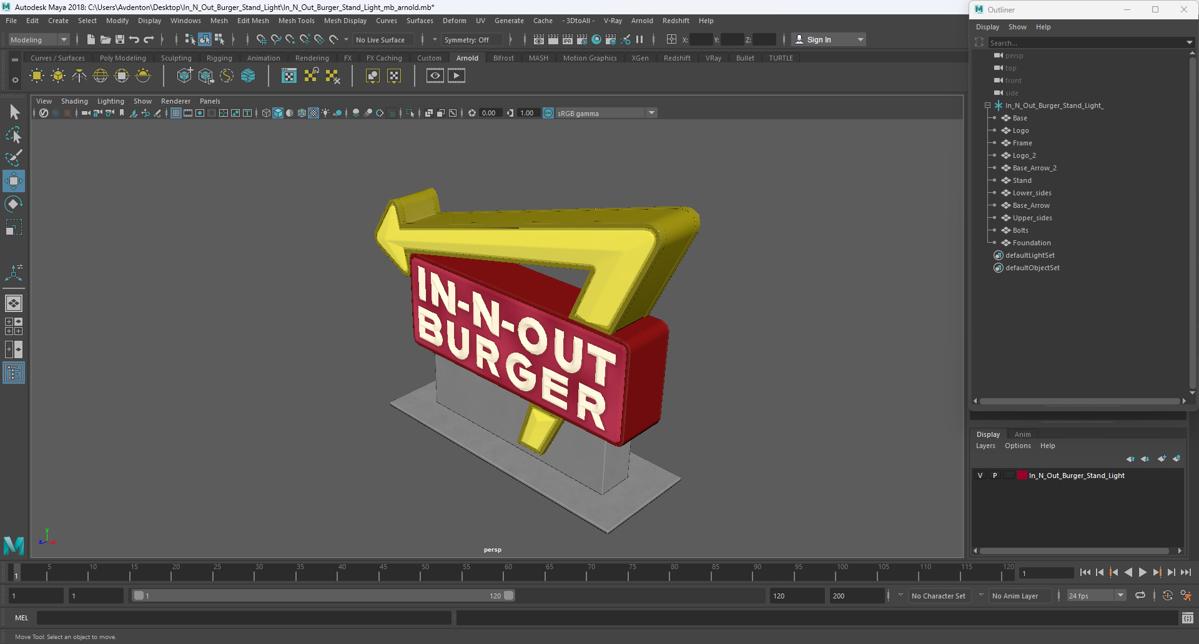Open the Mesh Tools menu
1199x644 pixels.
coord(297,21)
